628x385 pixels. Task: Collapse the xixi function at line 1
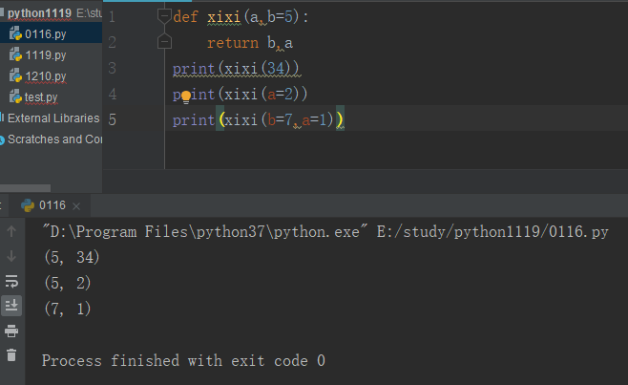point(164,16)
